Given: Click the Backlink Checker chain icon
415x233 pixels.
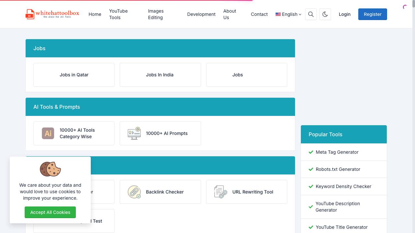Looking at the screenshot, I should pyautogui.click(x=134, y=192).
